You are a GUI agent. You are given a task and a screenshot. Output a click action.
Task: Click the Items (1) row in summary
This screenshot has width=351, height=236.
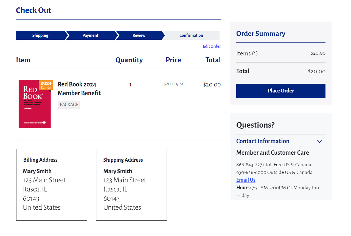click(x=247, y=54)
